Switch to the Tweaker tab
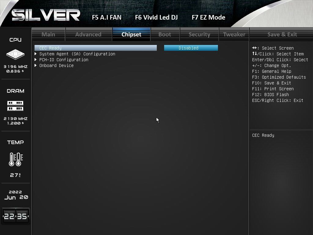The width and height of the screenshot is (313, 235). click(234, 34)
